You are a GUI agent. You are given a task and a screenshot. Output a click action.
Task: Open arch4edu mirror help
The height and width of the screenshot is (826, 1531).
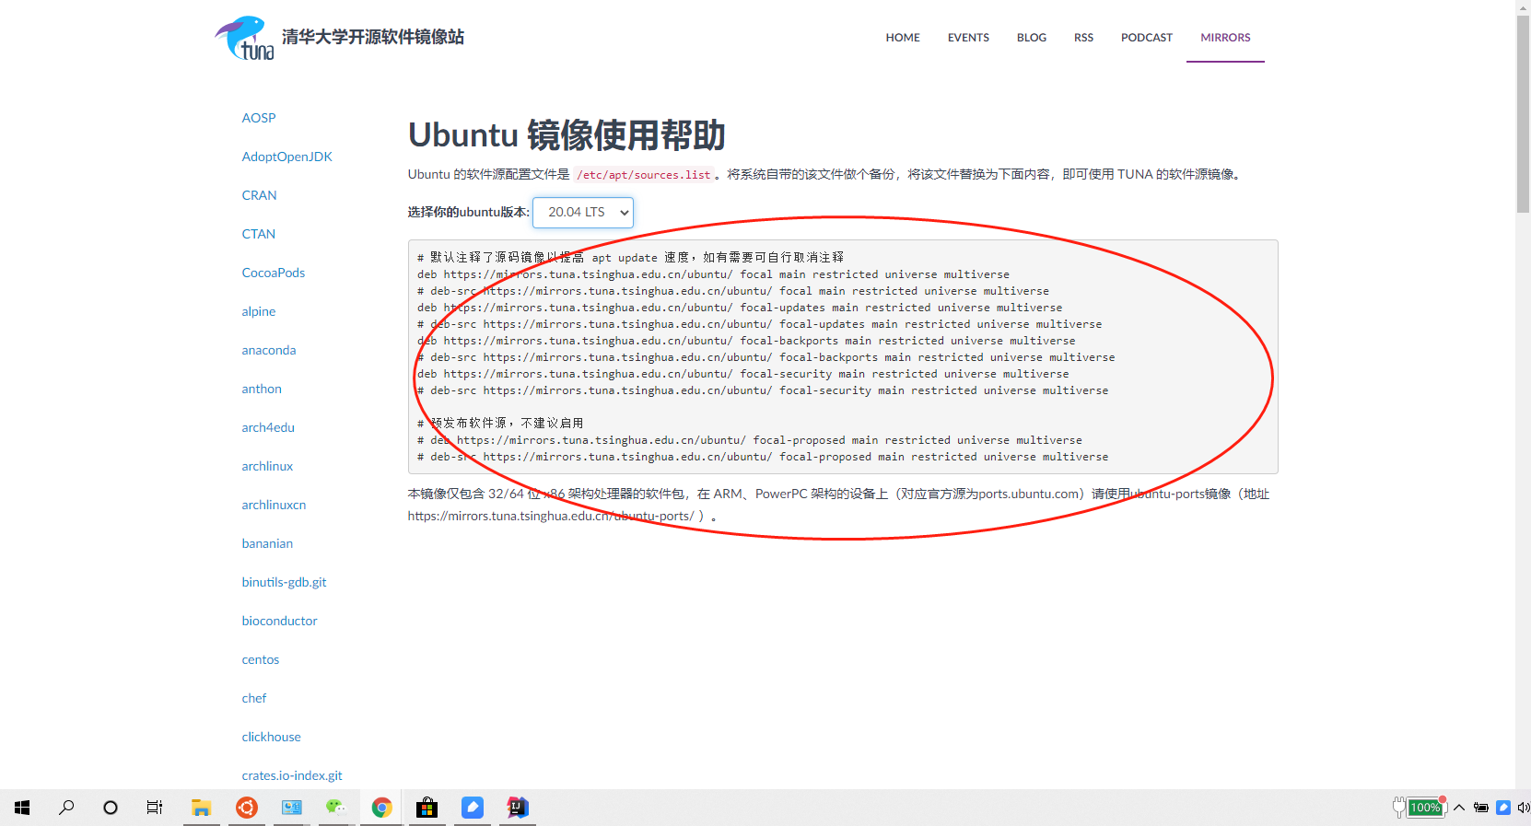pos(268,427)
